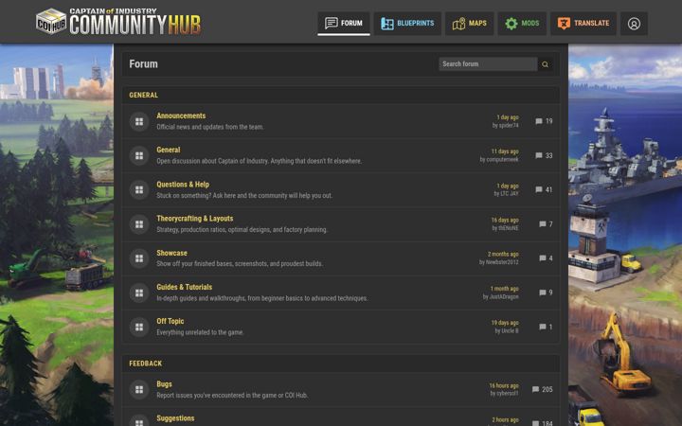Click the Bugs category grid icon
Viewport: 682px width, 426px height.
pyautogui.click(x=139, y=389)
